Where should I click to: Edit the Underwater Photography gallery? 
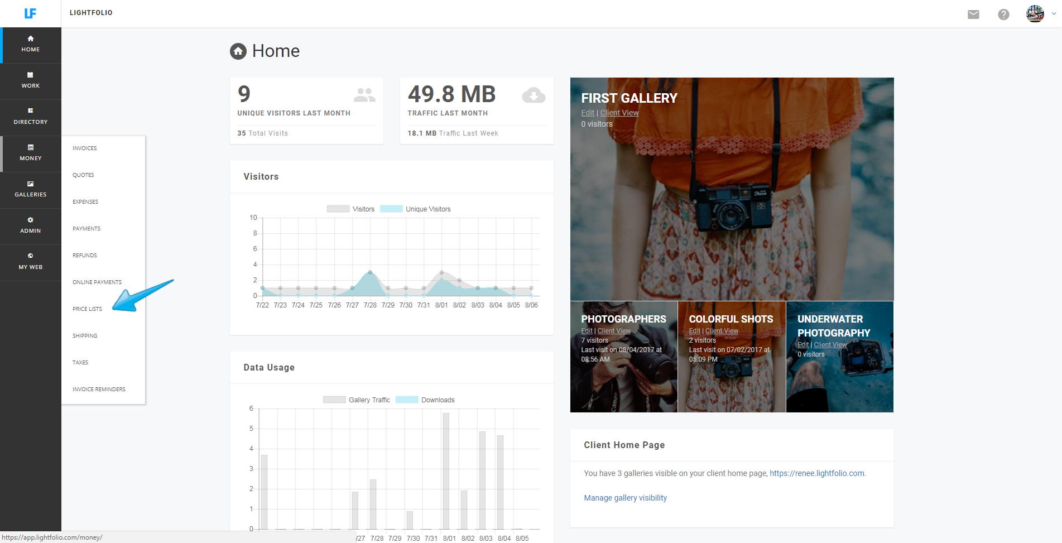(803, 345)
